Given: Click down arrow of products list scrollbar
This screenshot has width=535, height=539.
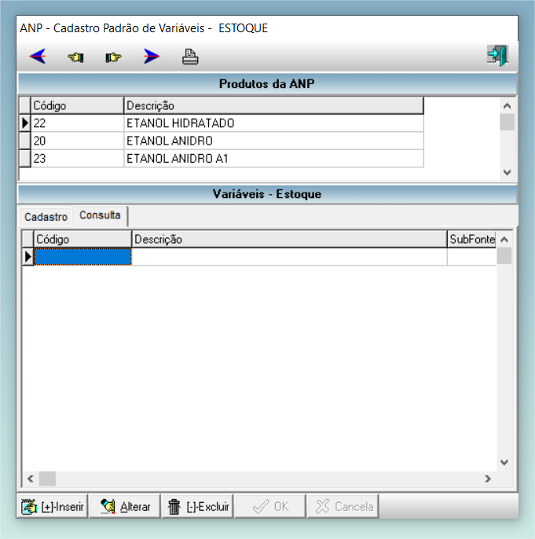Looking at the screenshot, I should click(508, 172).
